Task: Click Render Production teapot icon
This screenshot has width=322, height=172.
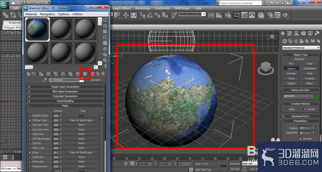Action: click(285, 15)
